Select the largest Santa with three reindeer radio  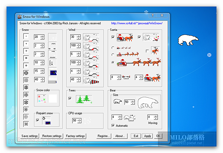(113, 62)
